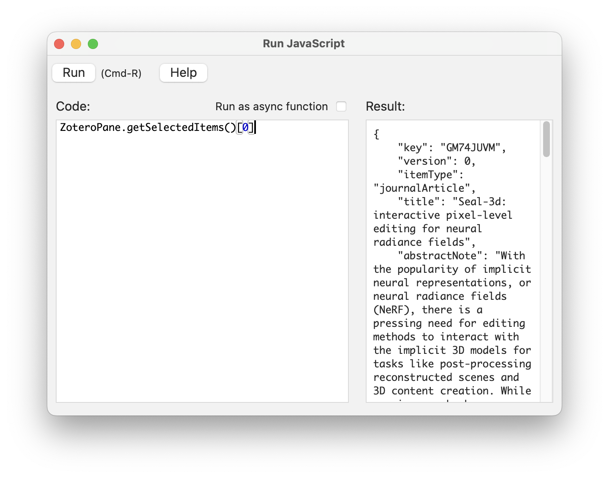
Task: Click the "itemType": key in results
Action: click(x=431, y=175)
